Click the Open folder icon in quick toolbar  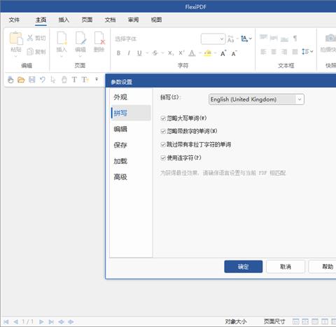point(21,80)
